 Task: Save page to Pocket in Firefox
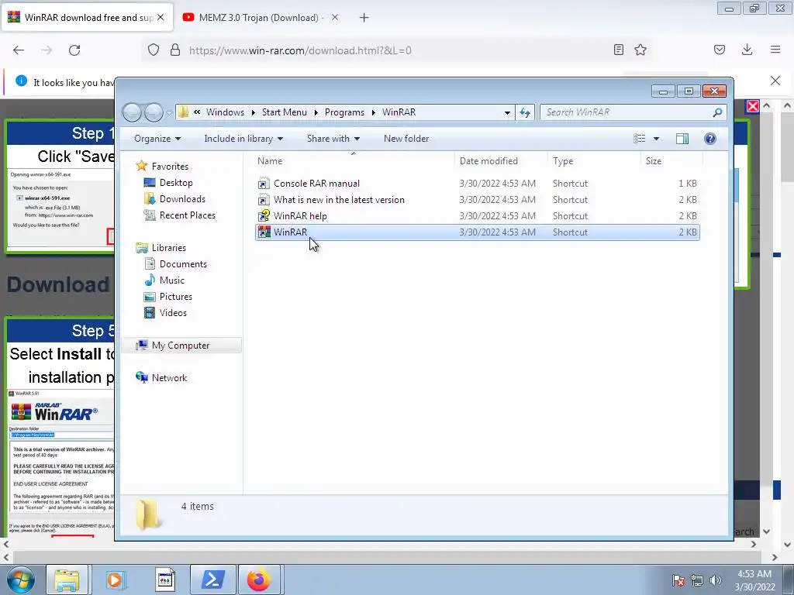click(x=719, y=50)
